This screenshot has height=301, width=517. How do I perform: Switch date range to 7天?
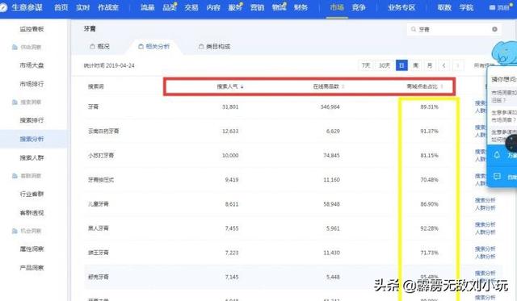coord(366,65)
